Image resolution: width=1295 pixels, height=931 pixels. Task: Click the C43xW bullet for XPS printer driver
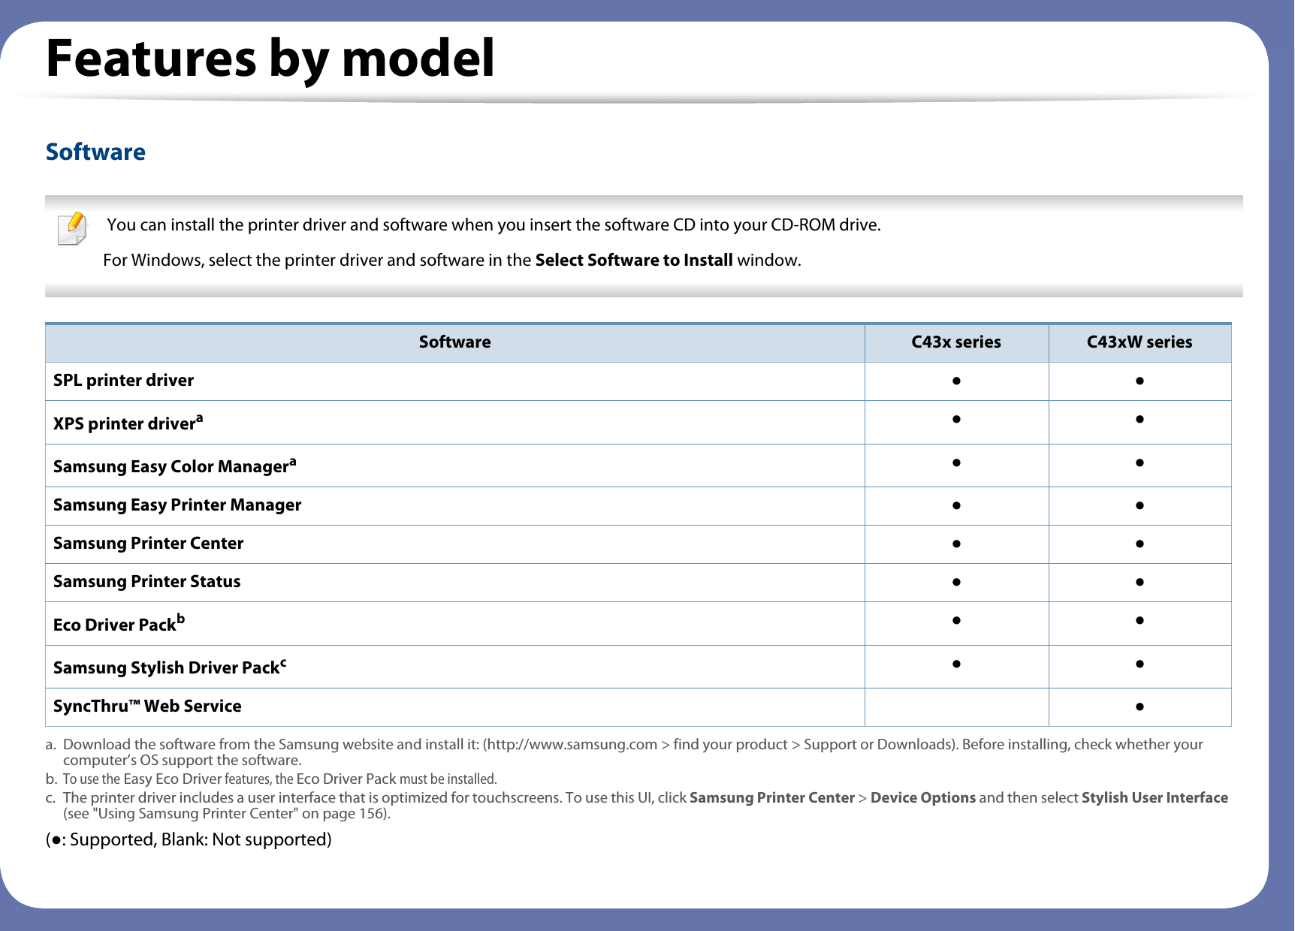click(x=1140, y=419)
